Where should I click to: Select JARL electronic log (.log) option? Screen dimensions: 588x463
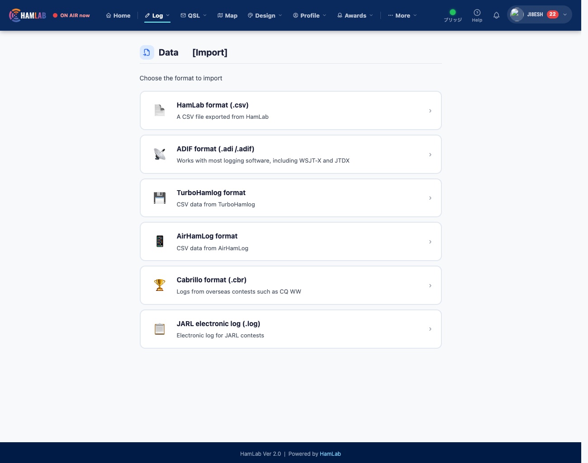click(291, 329)
